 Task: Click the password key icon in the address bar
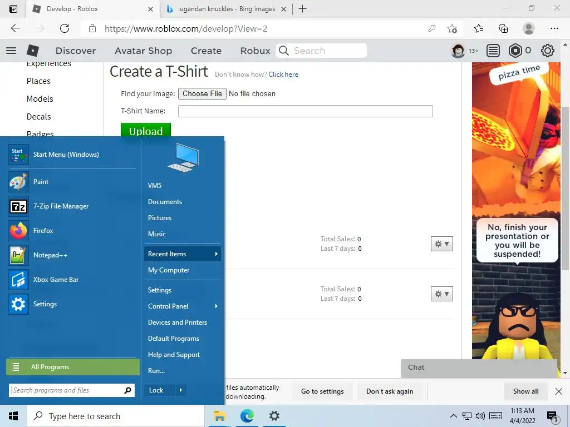pos(431,28)
